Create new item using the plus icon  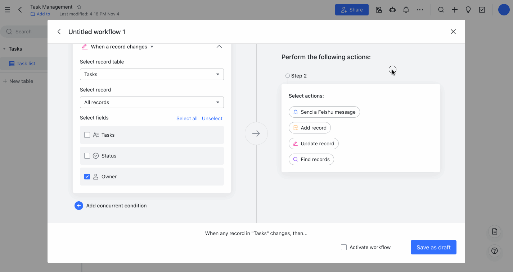point(454,10)
